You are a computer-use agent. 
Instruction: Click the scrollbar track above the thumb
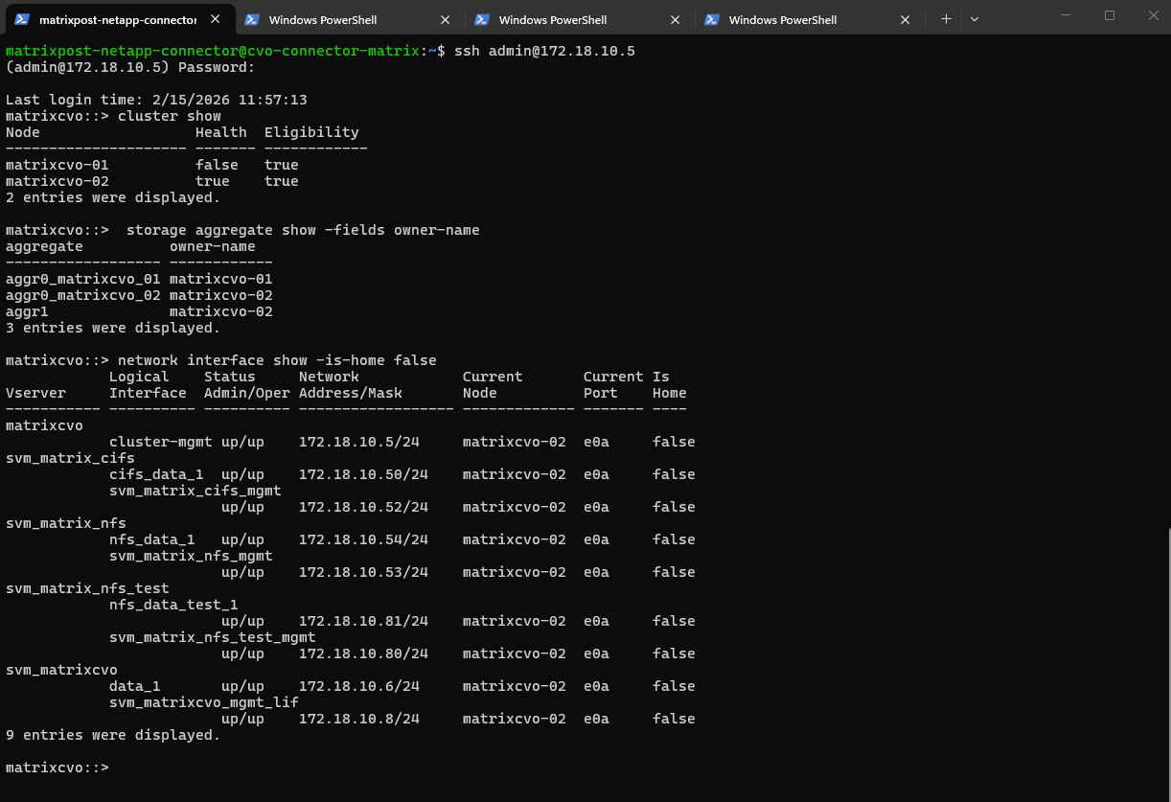pos(1166,287)
